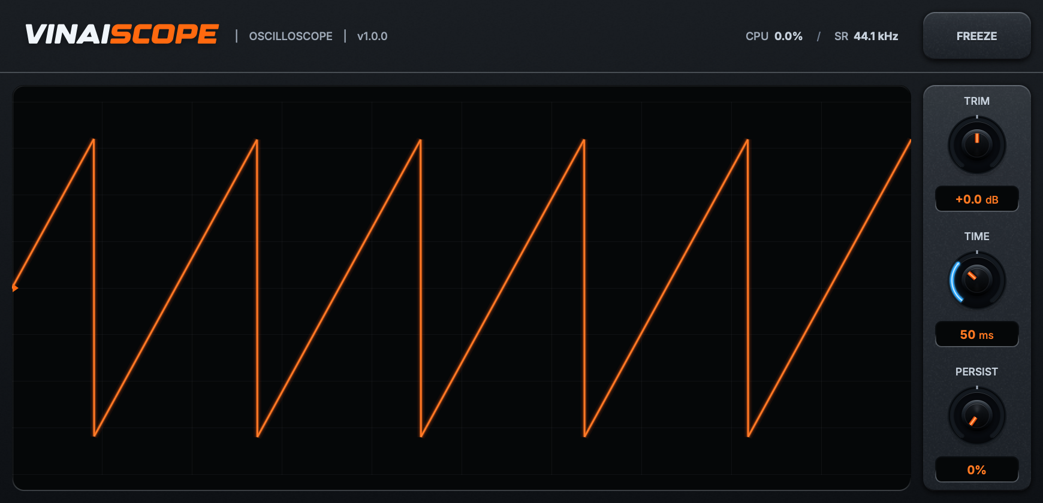The height and width of the screenshot is (503, 1043).
Task: Click the PERSIST knob
Action: 976,416
